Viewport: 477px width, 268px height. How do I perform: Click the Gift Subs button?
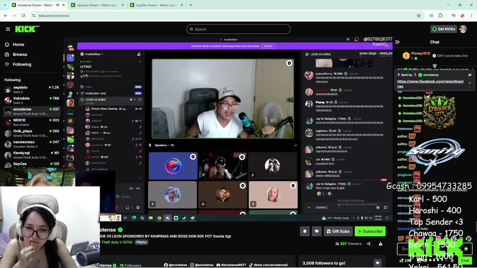click(x=338, y=231)
